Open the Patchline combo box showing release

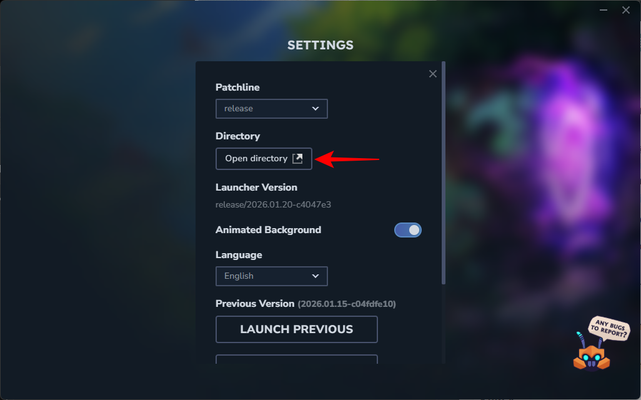pos(271,108)
